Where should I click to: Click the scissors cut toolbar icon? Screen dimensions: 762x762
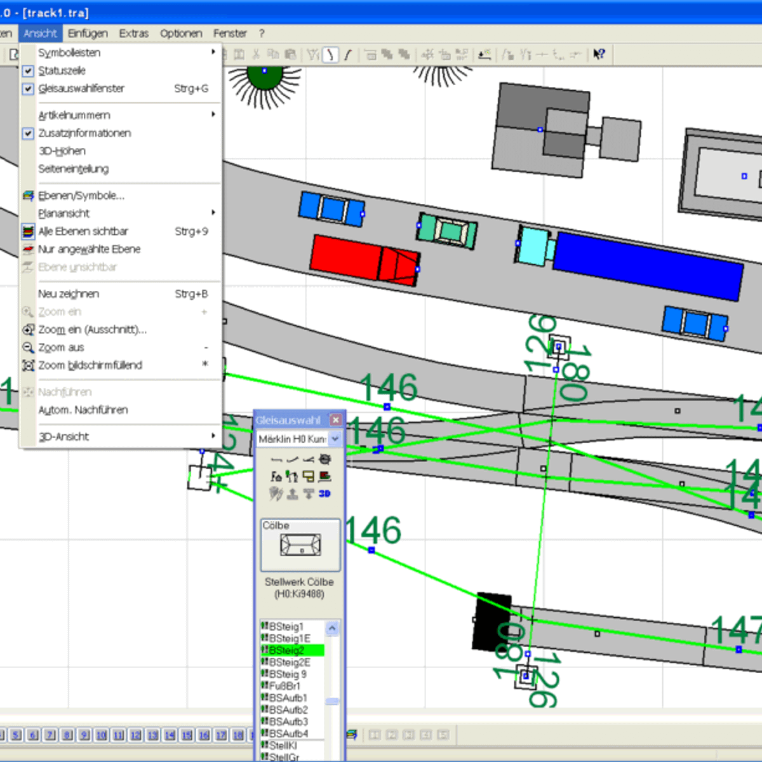coord(257,55)
